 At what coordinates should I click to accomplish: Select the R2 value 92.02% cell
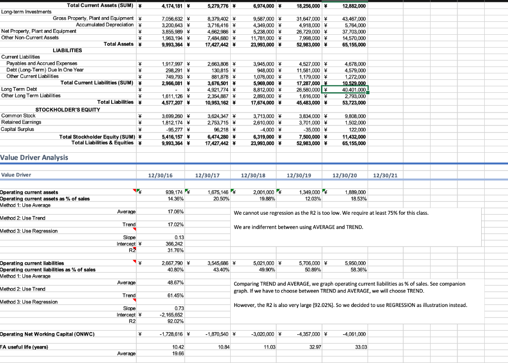point(160,321)
